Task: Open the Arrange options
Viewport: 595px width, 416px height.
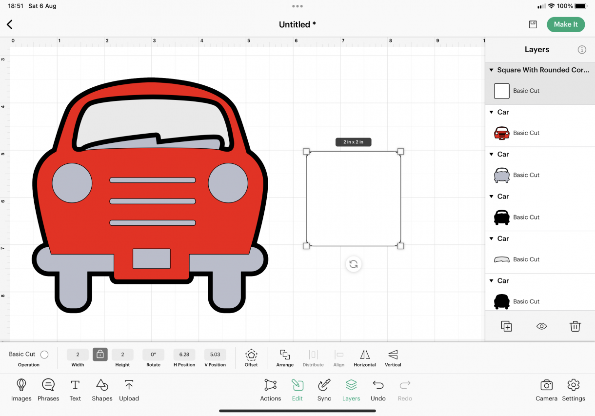Action: [x=285, y=357]
